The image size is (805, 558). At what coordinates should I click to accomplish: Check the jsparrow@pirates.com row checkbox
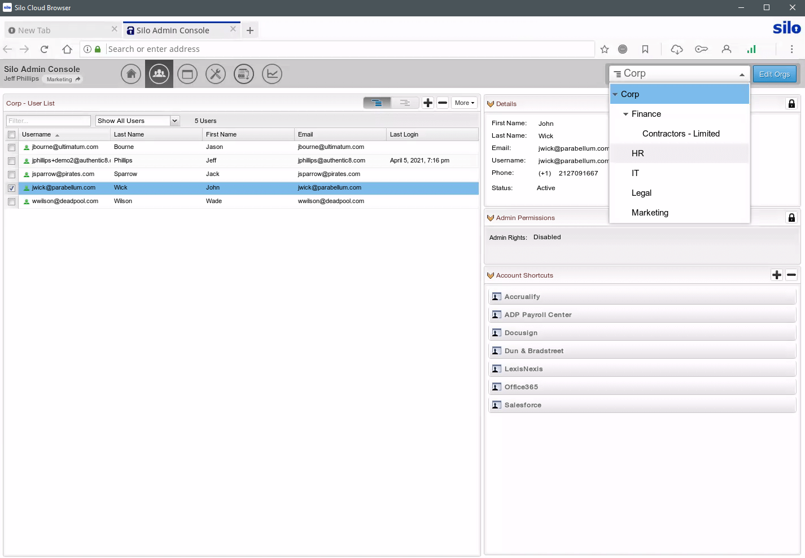pos(11,174)
